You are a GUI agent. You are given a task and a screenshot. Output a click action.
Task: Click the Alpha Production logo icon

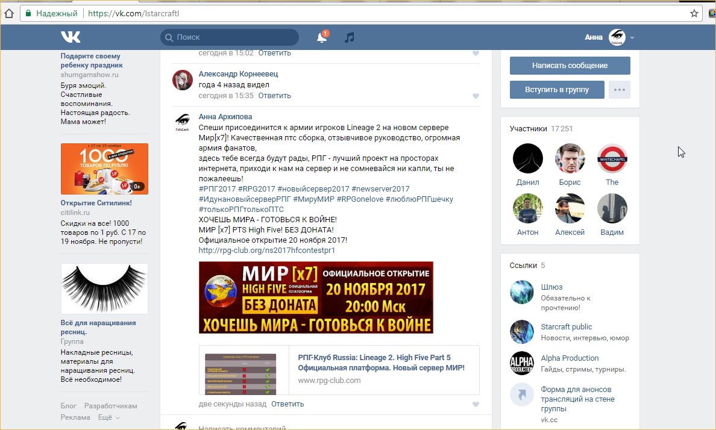pyautogui.click(x=521, y=363)
